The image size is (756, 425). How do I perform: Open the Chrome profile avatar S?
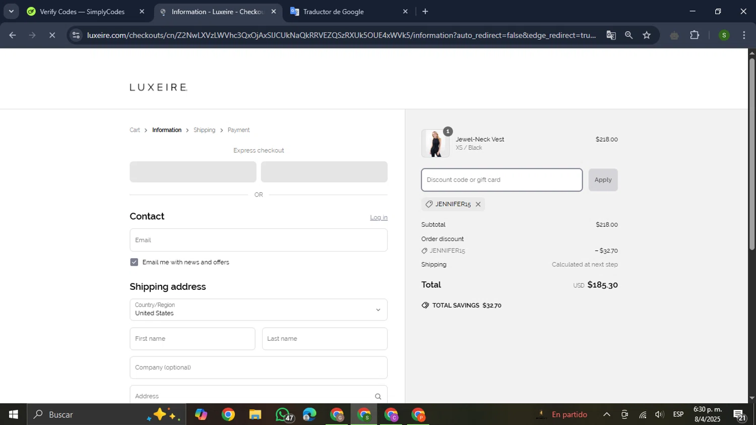(x=724, y=35)
